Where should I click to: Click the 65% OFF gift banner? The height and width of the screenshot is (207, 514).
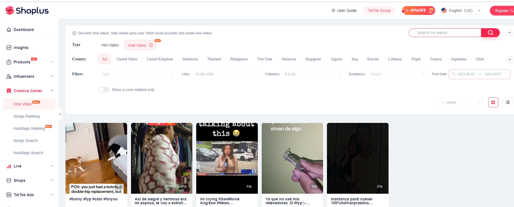(x=418, y=11)
